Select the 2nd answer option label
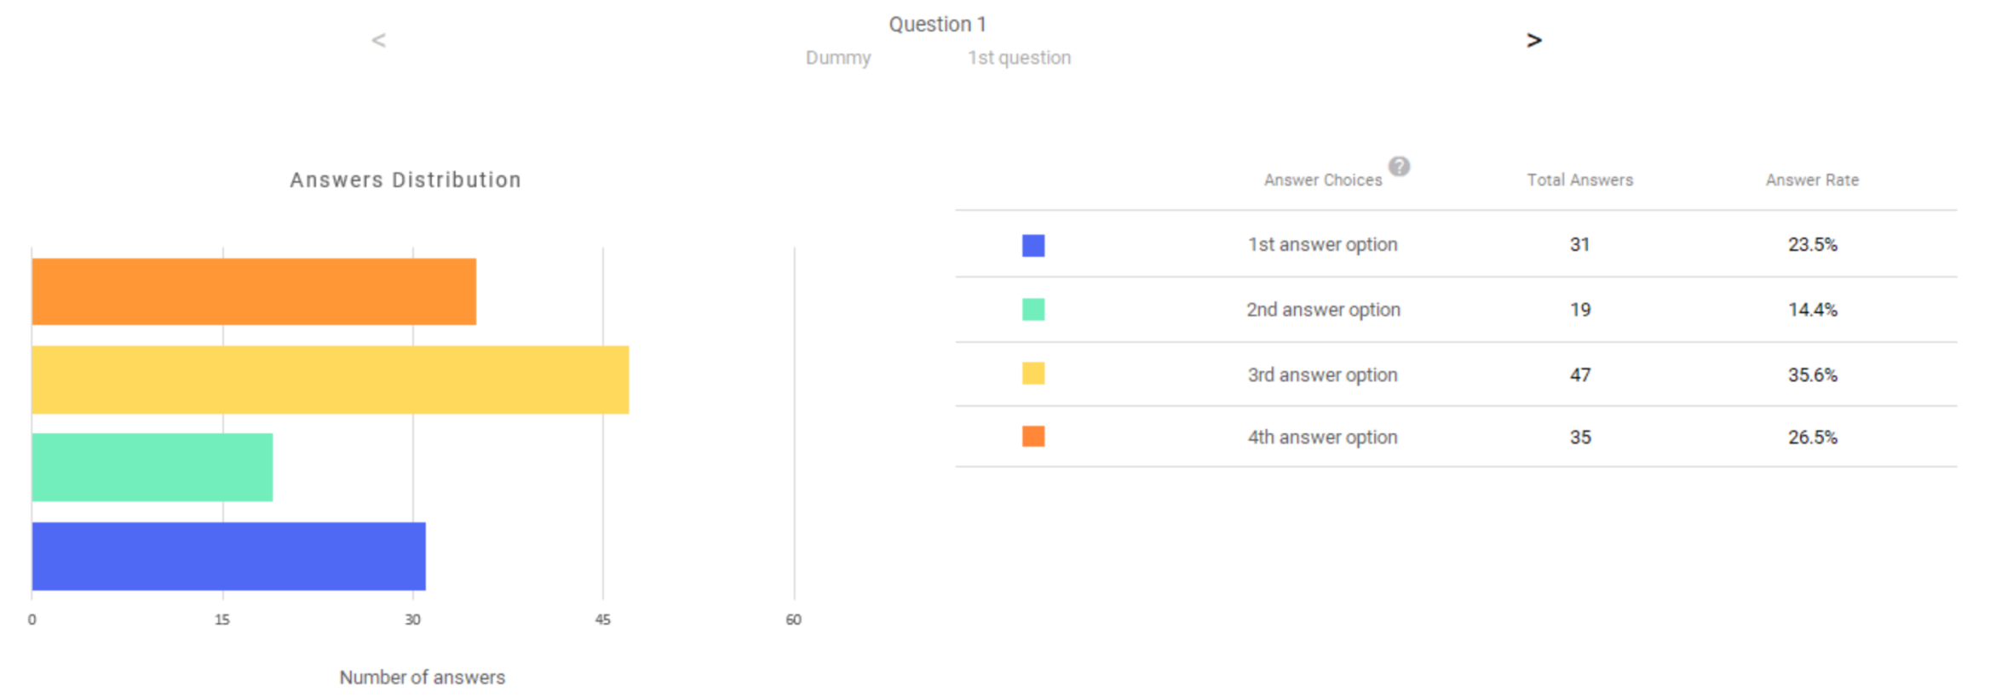The image size is (1990, 698). 1323,310
